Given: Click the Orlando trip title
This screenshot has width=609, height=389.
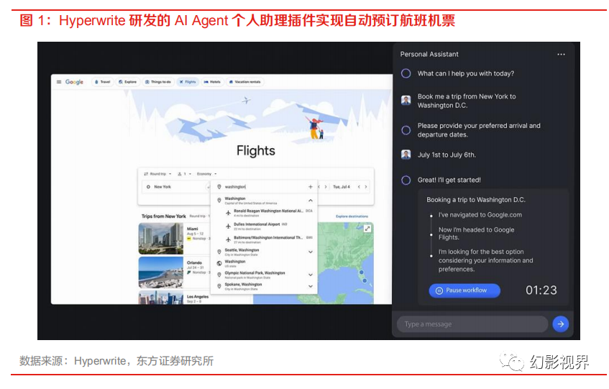Looking at the screenshot, I should pos(194,263).
